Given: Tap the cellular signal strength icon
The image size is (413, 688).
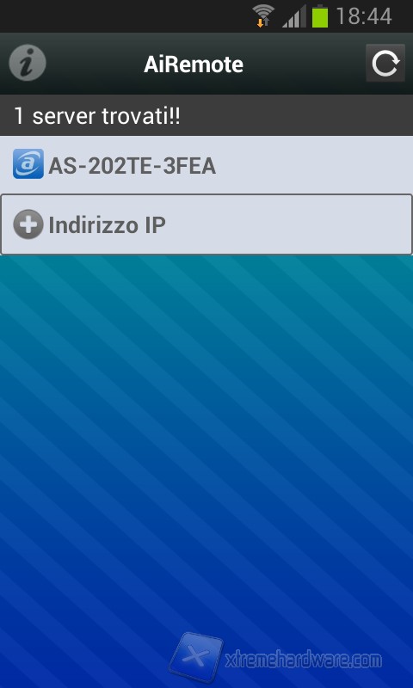Looking at the screenshot, I should click(x=294, y=17).
